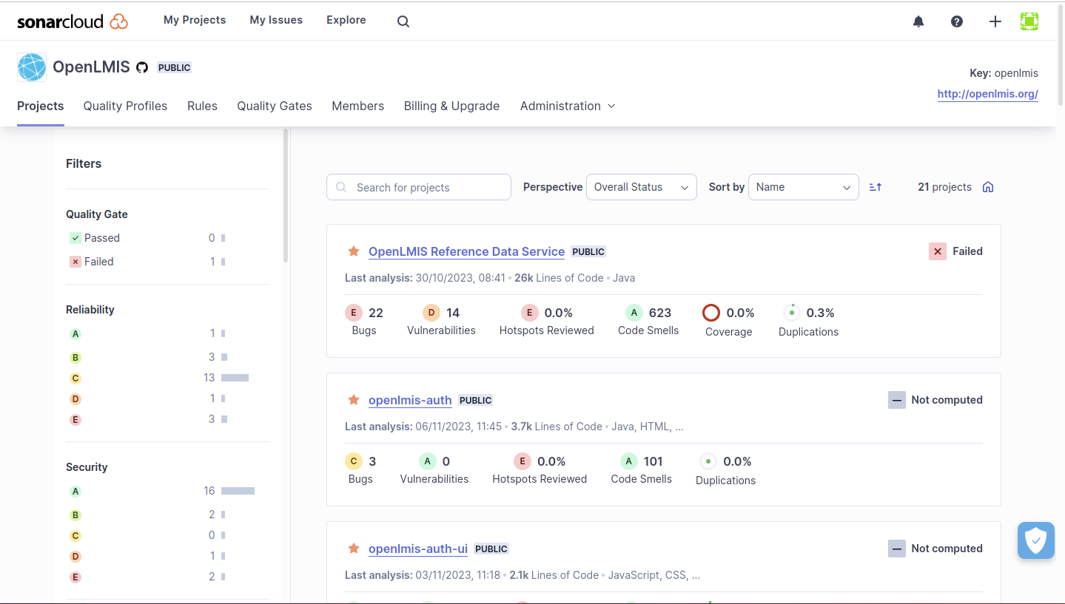This screenshot has height=604, width=1065.
Task: Open OpenLMIS Reference Data Service project
Action: (467, 251)
